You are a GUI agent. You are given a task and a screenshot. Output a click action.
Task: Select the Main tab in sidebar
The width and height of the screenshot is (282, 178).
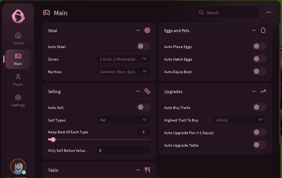[x=18, y=59]
